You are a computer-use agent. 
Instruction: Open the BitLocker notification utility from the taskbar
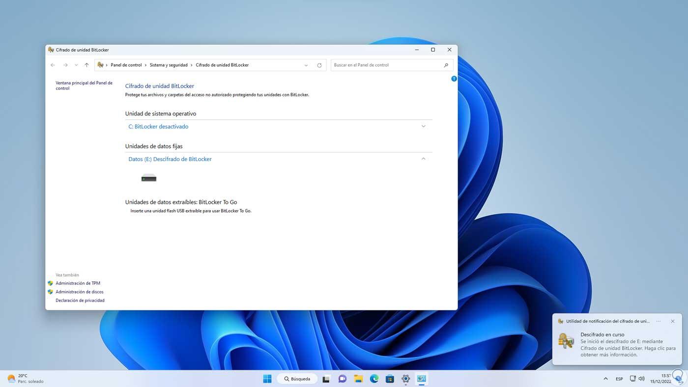(x=422, y=379)
